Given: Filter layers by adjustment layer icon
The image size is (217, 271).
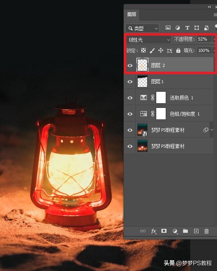Looking at the screenshot, I should (x=178, y=28).
